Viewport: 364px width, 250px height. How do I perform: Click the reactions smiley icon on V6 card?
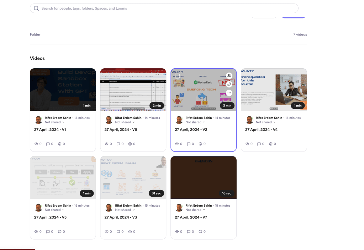(x=130, y=144)
